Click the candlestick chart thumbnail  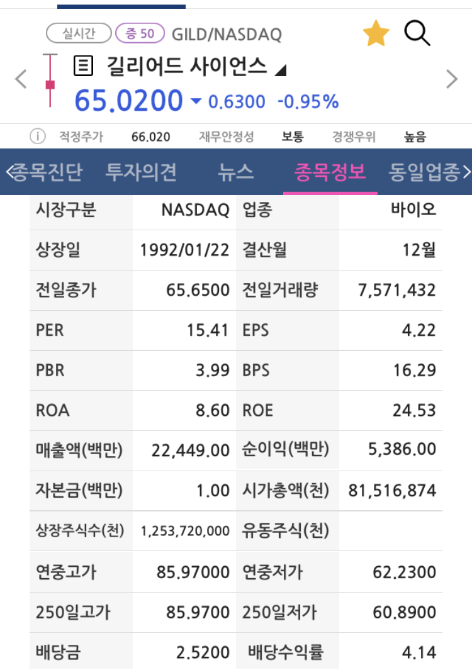click(50, 81)
